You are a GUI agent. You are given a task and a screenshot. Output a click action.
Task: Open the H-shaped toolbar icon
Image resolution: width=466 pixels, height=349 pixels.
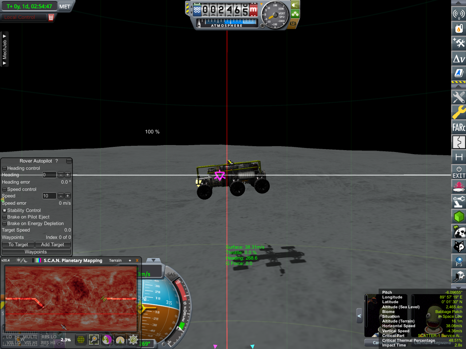pos(459,157)
